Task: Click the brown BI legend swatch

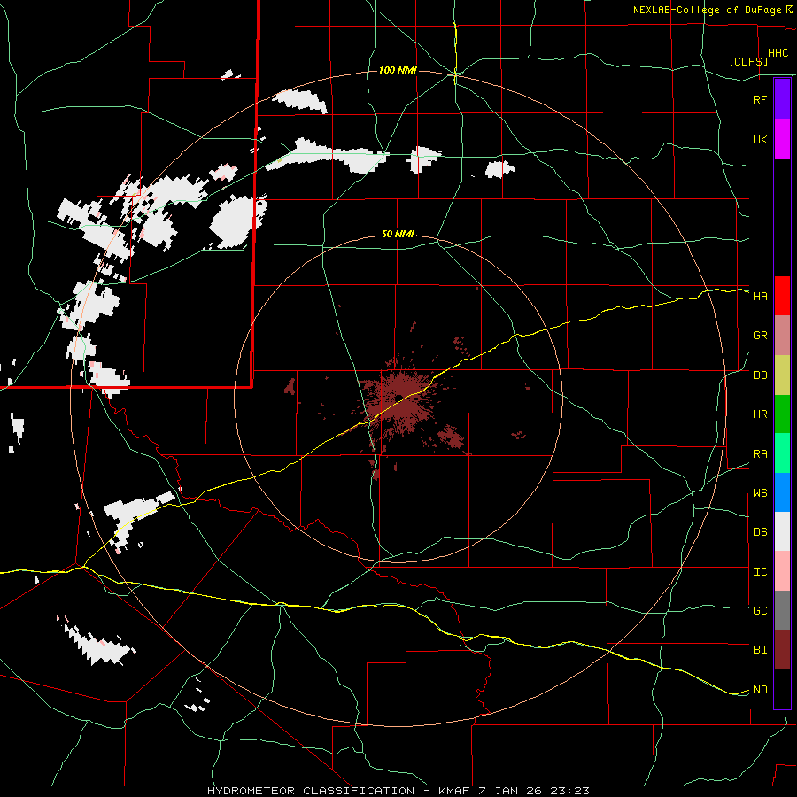Action: [782, 650]
